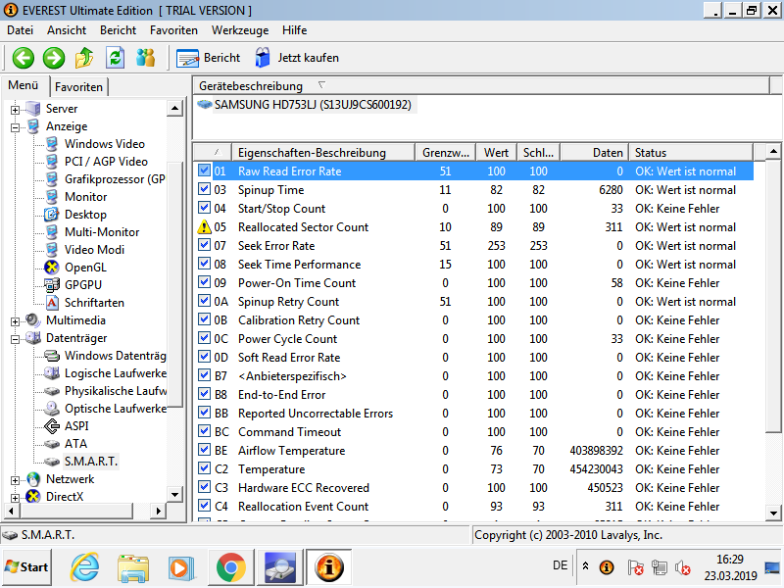The height and width of the screenshot is (588, 784).
Task: Select the SAMSUNG HD753LJ device entry
Action: coord(313,105)
